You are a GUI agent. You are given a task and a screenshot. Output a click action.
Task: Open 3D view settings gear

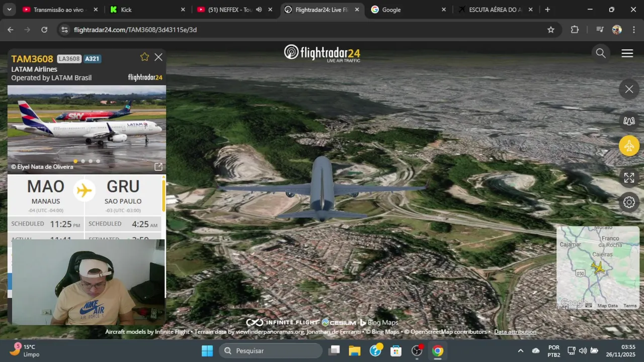point(629,202)
